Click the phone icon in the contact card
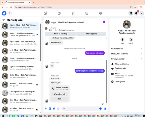145x117 pixels. pos(53,88)
